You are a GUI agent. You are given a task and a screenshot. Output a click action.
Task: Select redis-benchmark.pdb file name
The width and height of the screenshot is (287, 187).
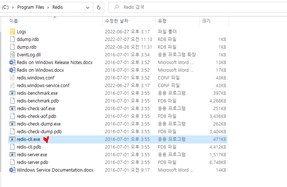tap(38, 101)
